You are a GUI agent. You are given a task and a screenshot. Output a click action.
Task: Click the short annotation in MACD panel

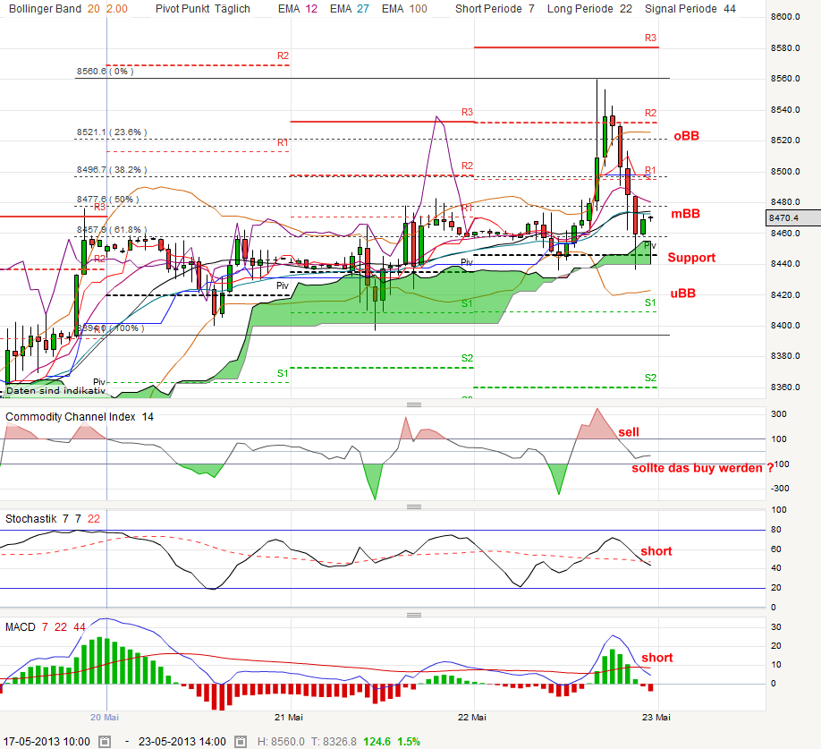pyautogui.click(x=657, y=658)
